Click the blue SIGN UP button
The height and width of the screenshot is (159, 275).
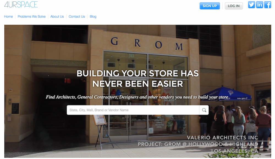click(x=210, y=6)
